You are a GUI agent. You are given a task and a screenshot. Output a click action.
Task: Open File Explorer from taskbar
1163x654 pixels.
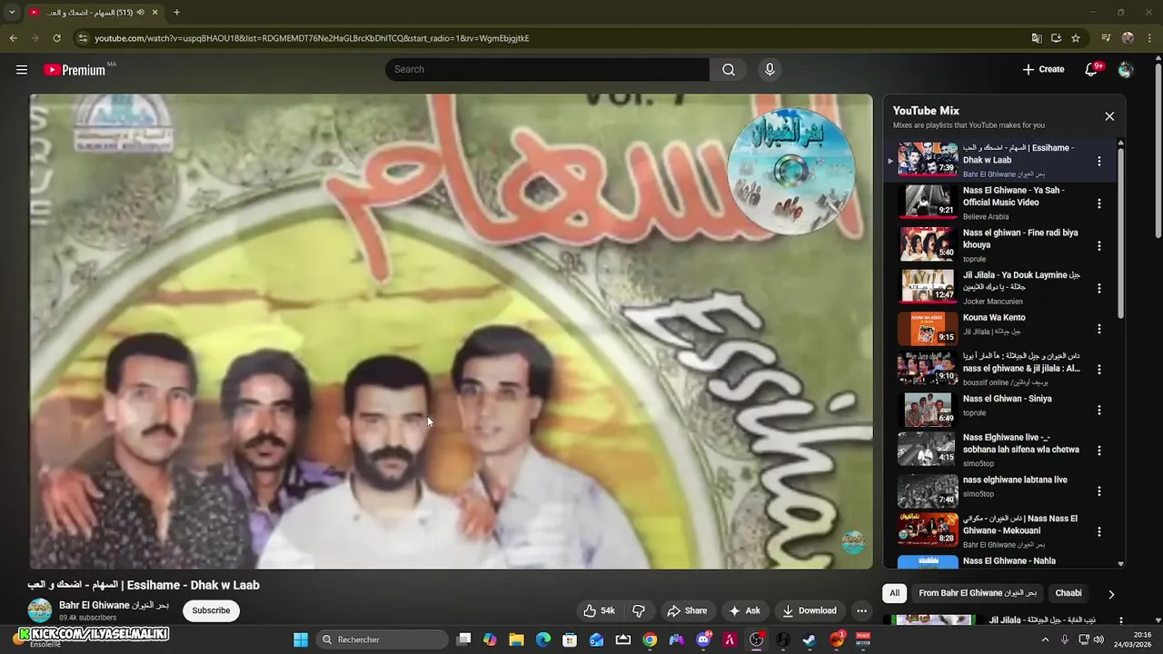[x=516, y=639]
